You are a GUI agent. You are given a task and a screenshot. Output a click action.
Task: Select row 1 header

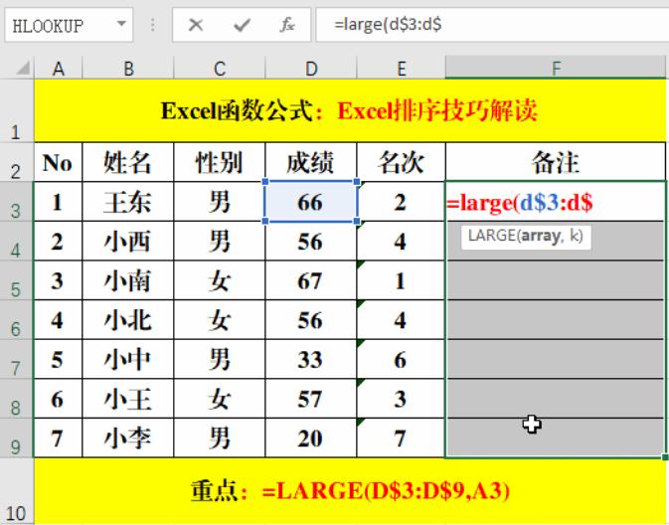[16, 111]
